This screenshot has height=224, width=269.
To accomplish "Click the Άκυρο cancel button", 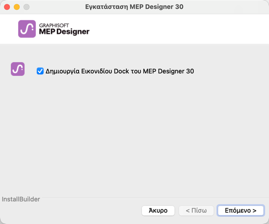I will (x=158, y=210).
